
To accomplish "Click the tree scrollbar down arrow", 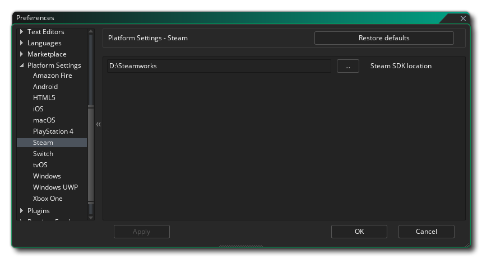I will pos(91,218).
